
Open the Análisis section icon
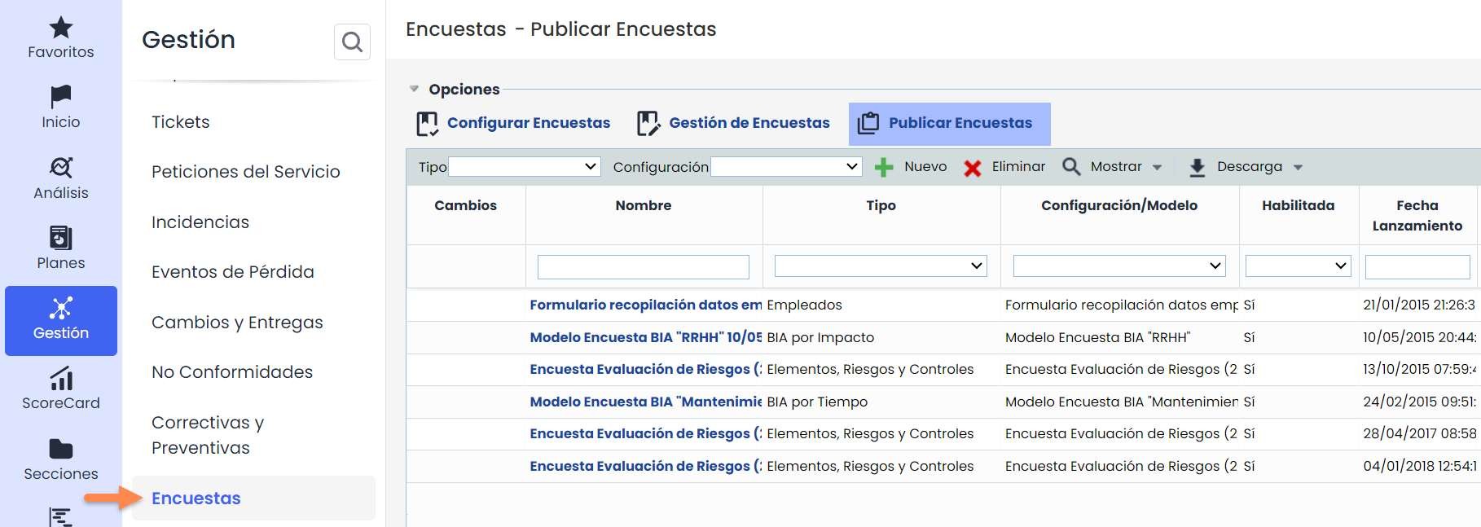[61, 168]
